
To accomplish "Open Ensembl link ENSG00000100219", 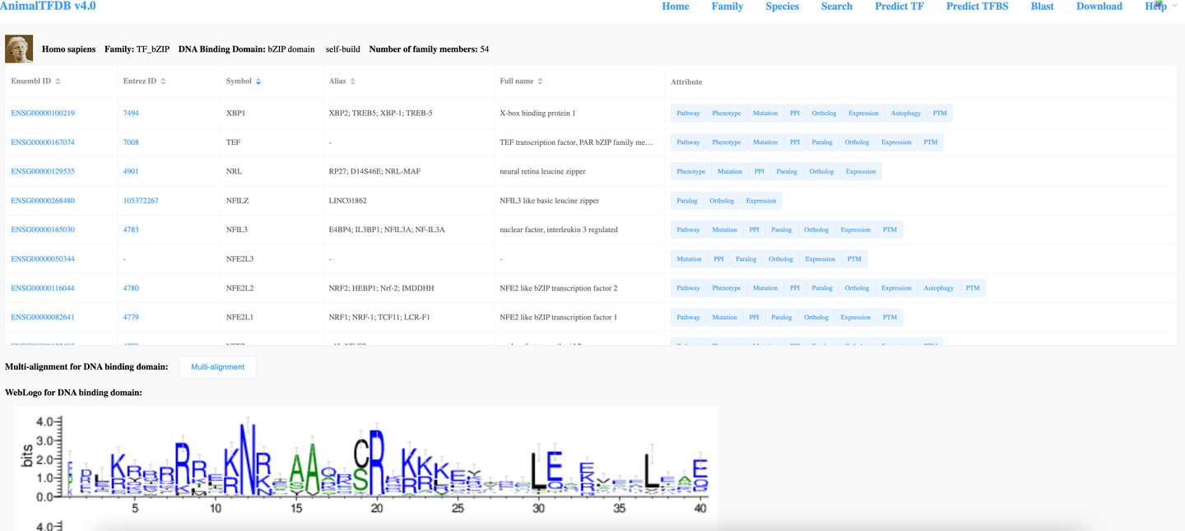I will click(x=43, y=114).
